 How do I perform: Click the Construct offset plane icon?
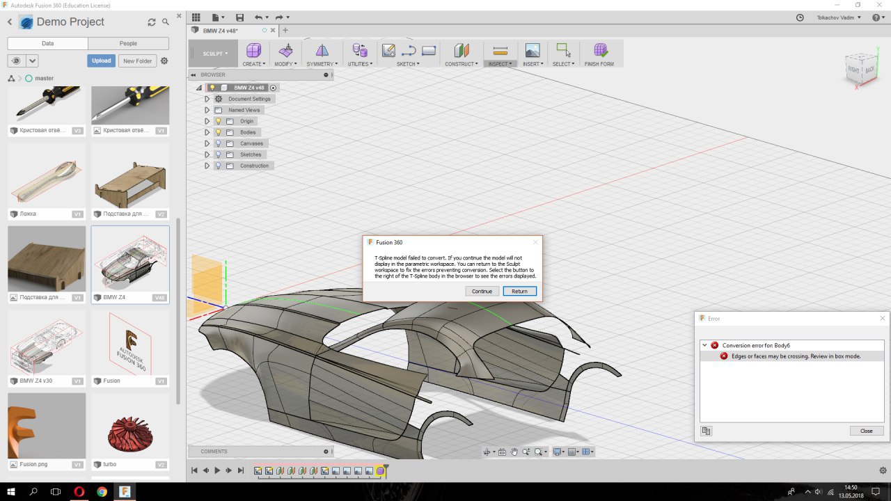point(462,50)
